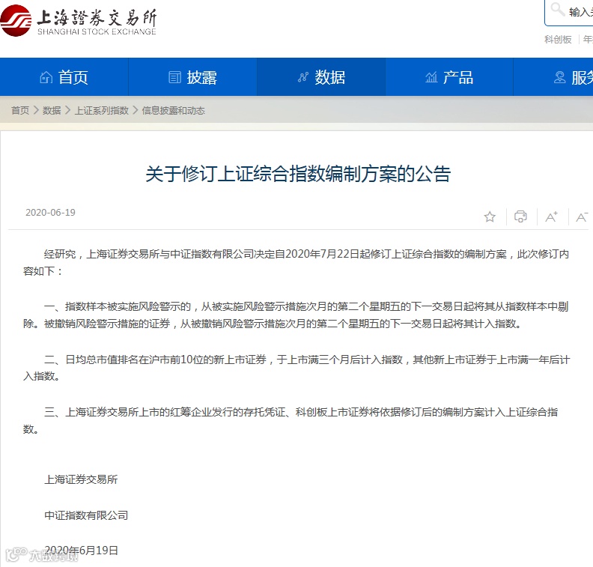Go to 上证系列指数 in the breadcrumb
The image size is (593, 567).
(x=102, y=110)
